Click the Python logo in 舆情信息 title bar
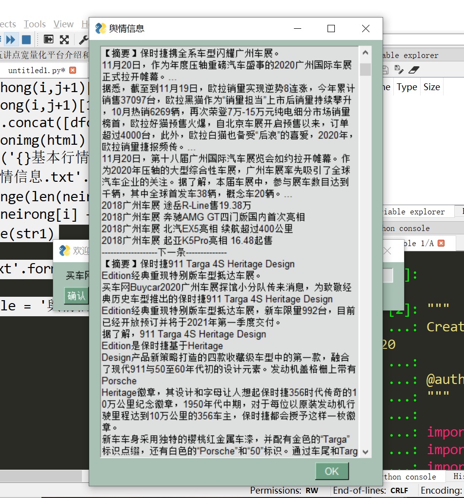The image size is (464, 498). (100, 28)
